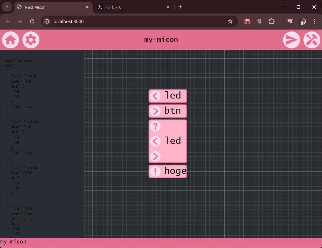Select the btn block label
This screenshot has height=248, width=322.
[173, 111]
